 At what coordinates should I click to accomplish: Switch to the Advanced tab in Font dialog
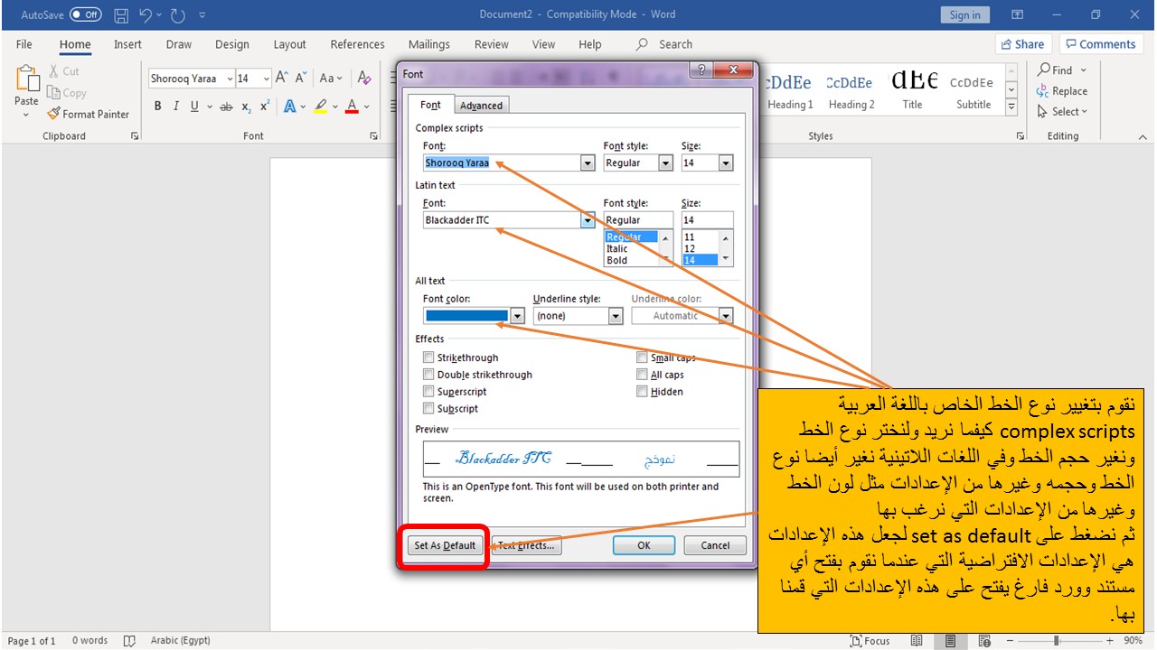click(x=481, y=106)
